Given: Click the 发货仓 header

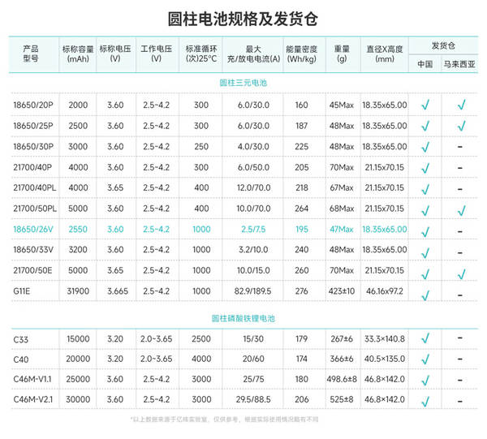Looking at the screenshot, I should point(443,46).
